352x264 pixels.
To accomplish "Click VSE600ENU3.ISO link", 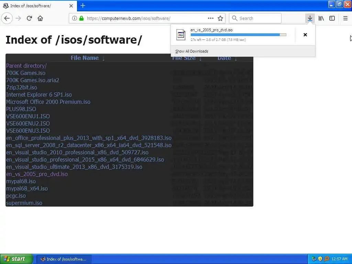I will pos(28,130).
